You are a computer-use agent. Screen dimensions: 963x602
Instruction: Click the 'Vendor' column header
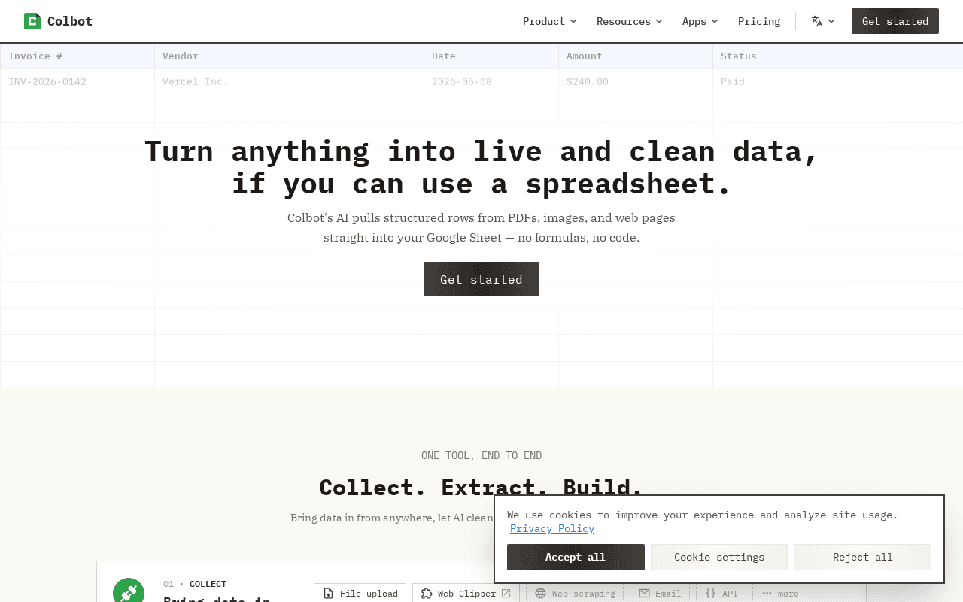(290, 56)
